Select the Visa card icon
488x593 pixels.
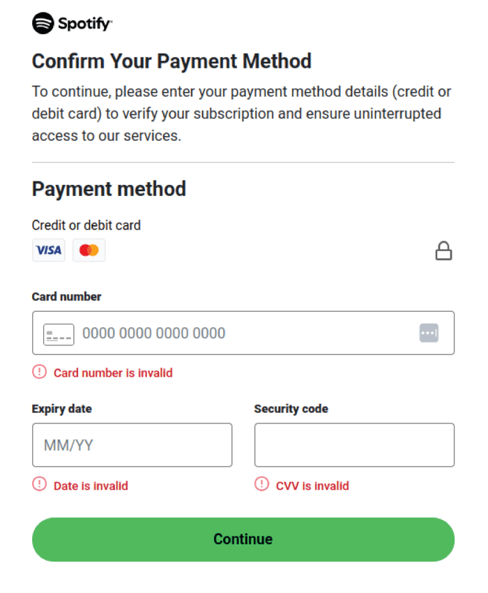(48, 250)
